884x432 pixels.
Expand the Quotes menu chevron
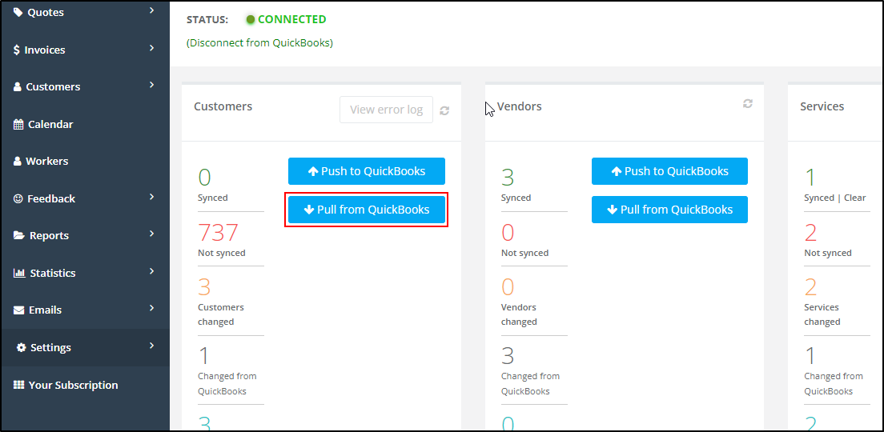[151, 10]
